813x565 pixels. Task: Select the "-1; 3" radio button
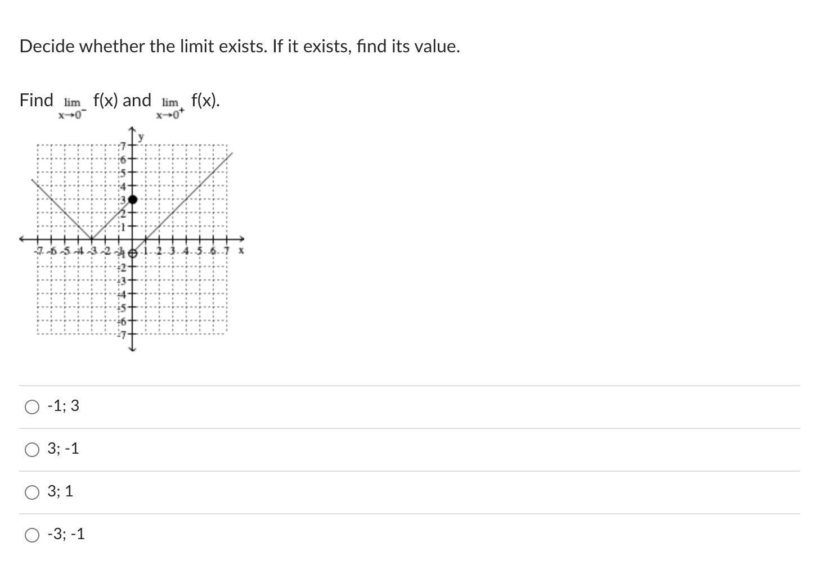[x=32, y=406]
